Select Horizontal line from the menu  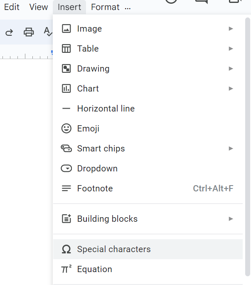[x=106, y=109]
